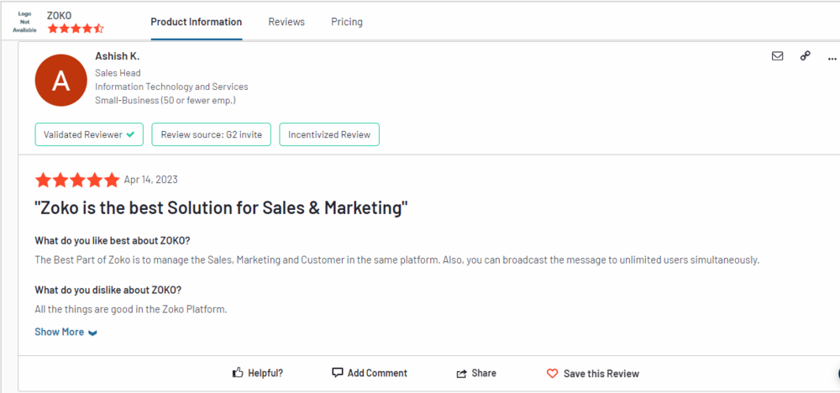Screen dimensions: 840x393
Task: Click Save this Review text
Action: coord(601,374)
